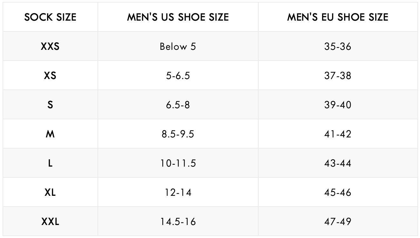420x238 pixels.
Task: Click the 14.5-16 US shoe size cell
Action: pos(178,222)
